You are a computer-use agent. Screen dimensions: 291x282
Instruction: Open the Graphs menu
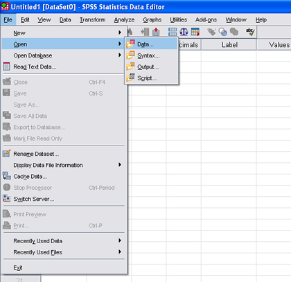click(152, 20)
